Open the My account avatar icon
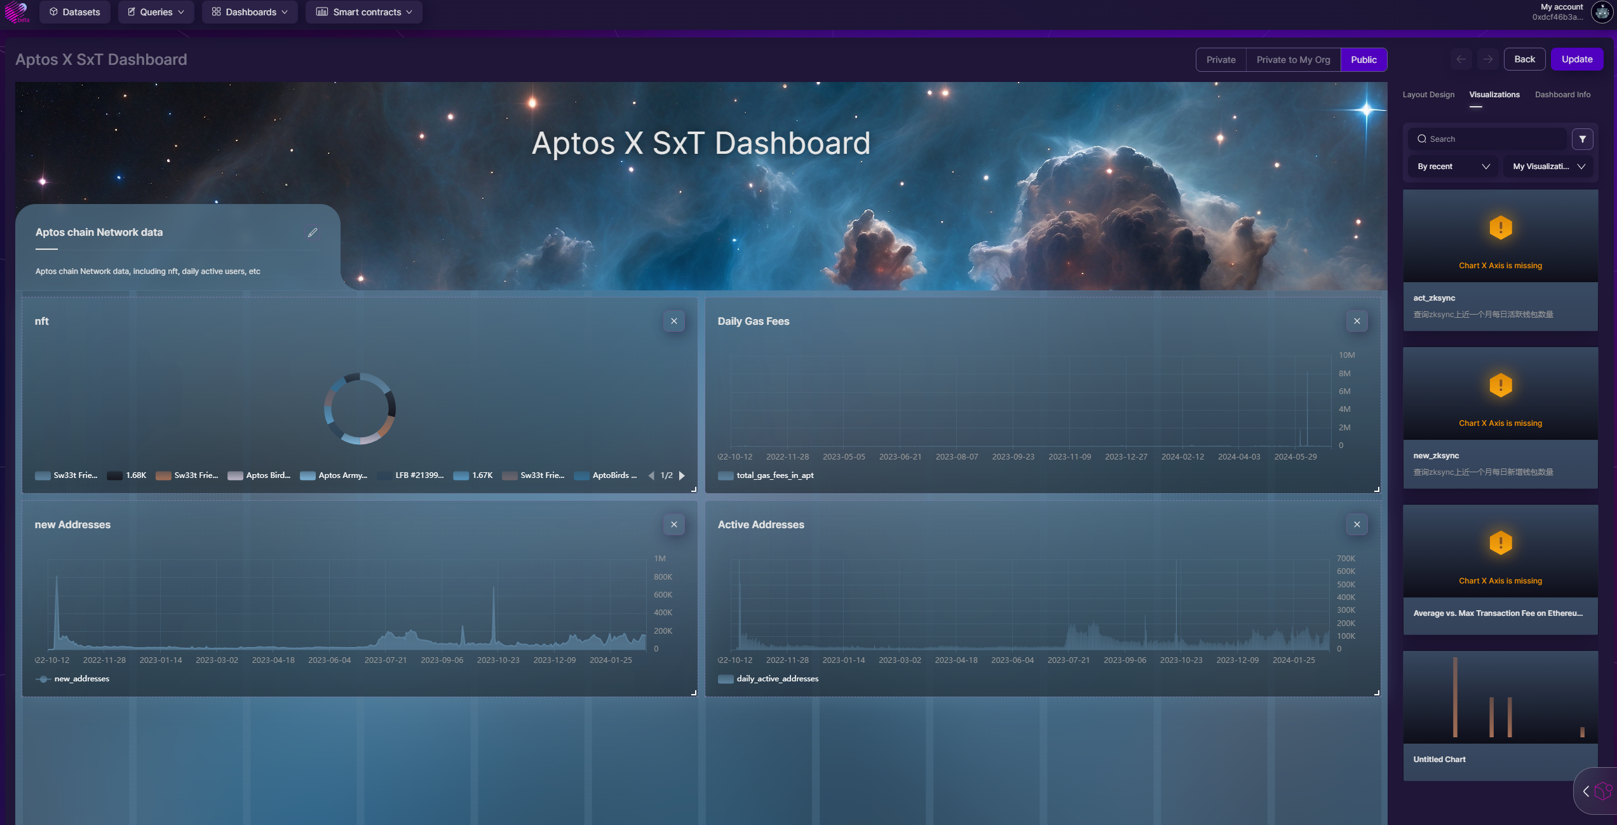 1602,12
